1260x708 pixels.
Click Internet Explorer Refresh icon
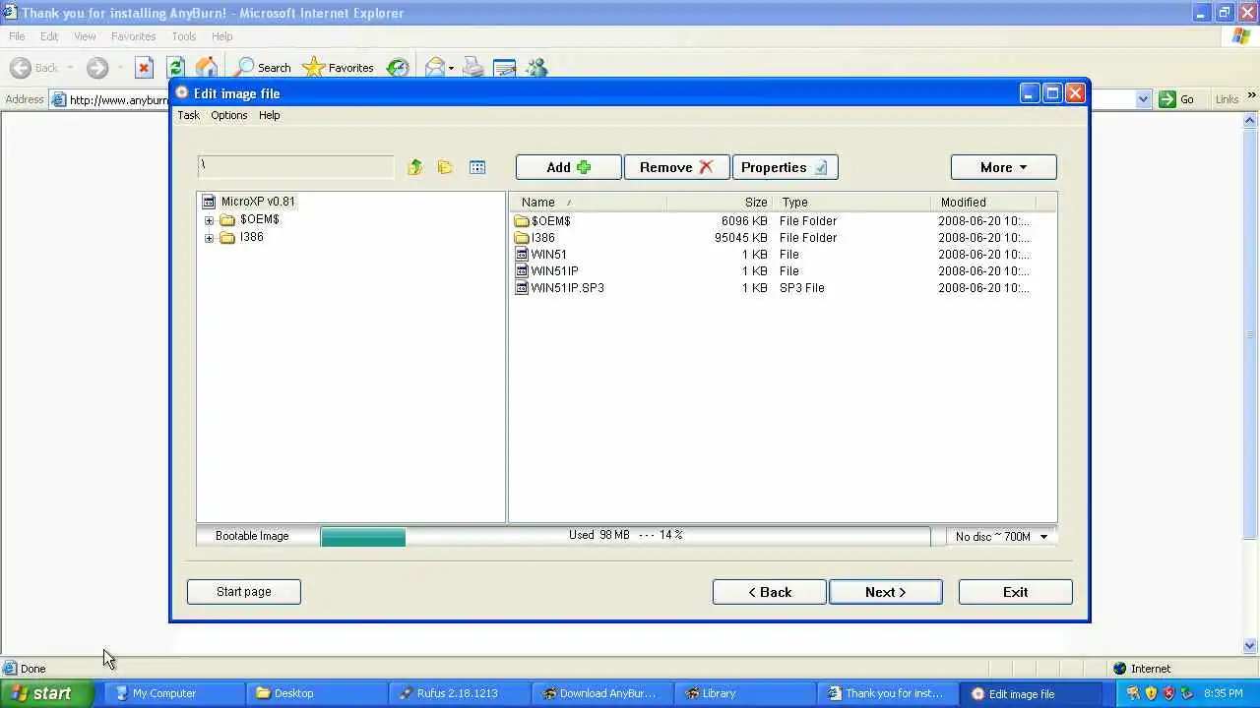coord(175,68)
